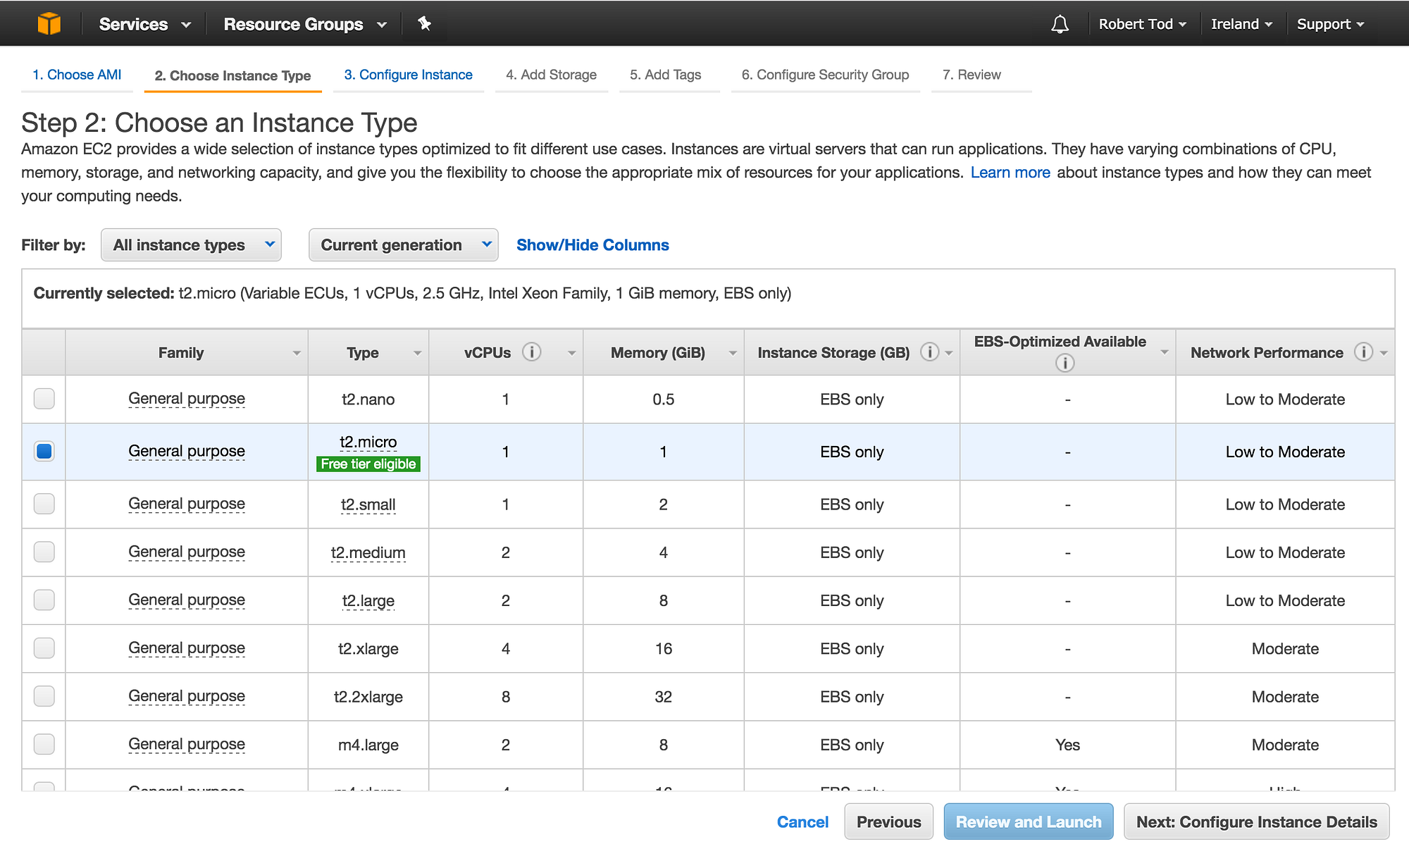This screenshot has width=1409, height=861.
Task: Click Family column sort arrow
Action: tap(297, 353)
